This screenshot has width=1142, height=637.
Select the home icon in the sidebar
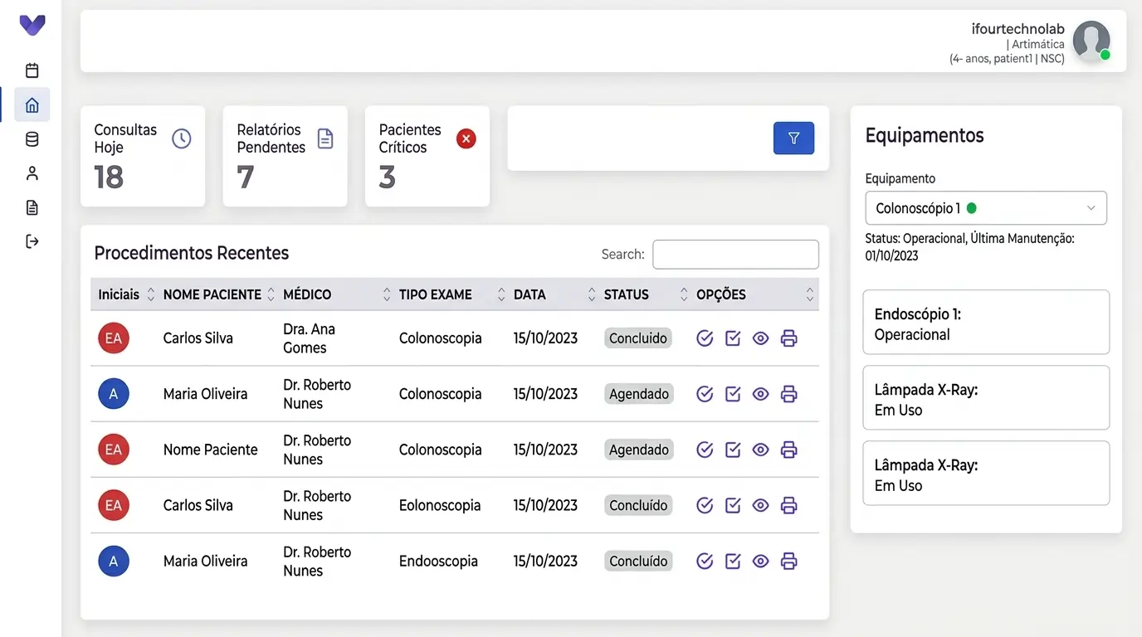tap(32, 105)
